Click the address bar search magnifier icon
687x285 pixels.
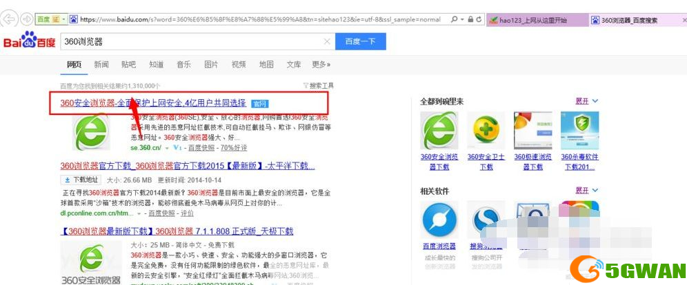pos(455,20)
